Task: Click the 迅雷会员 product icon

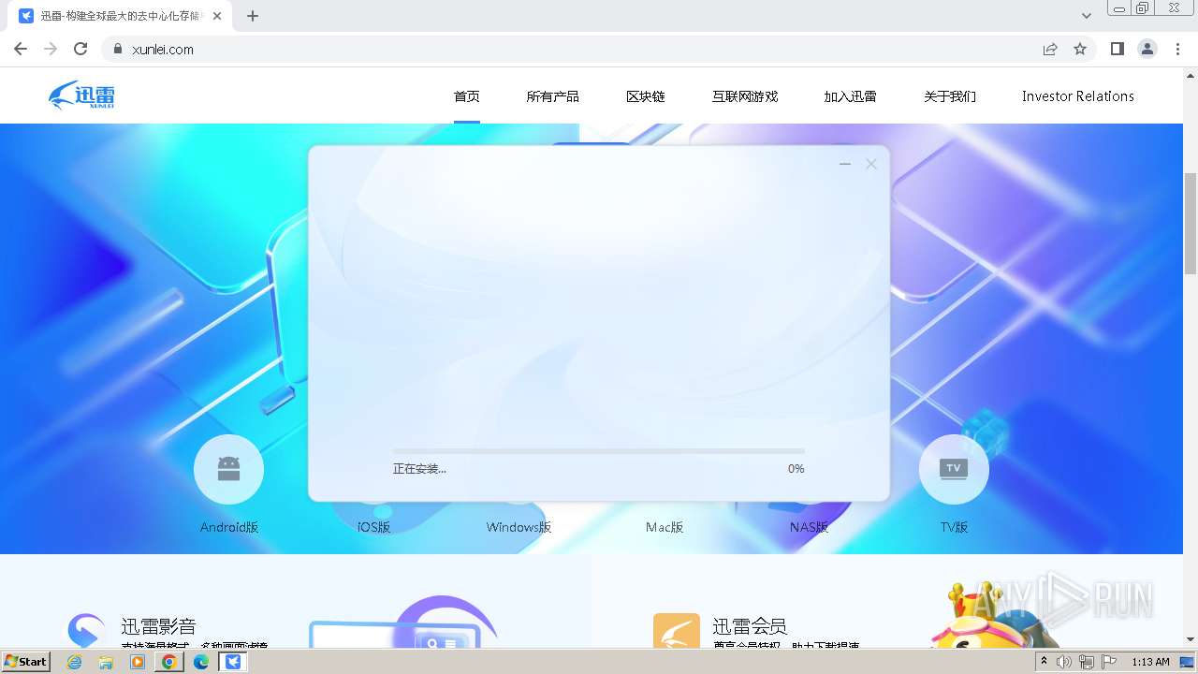Action: (677, 630)
